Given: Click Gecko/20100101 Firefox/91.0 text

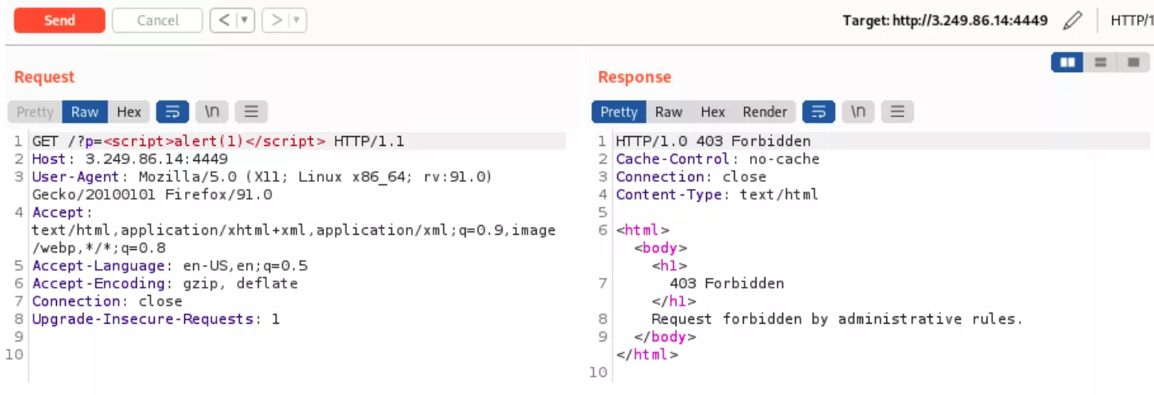Looking at the screenshot, I should (152, 195).
